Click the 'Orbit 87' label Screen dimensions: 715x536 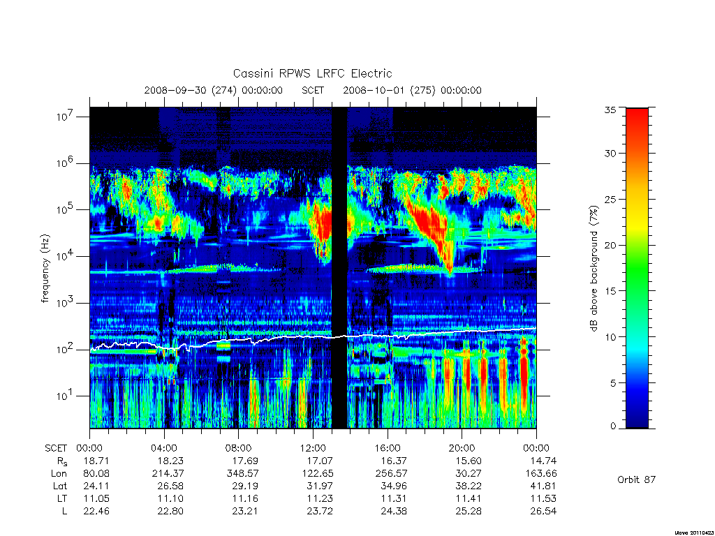pyautogui.click(x=637, y=479)
